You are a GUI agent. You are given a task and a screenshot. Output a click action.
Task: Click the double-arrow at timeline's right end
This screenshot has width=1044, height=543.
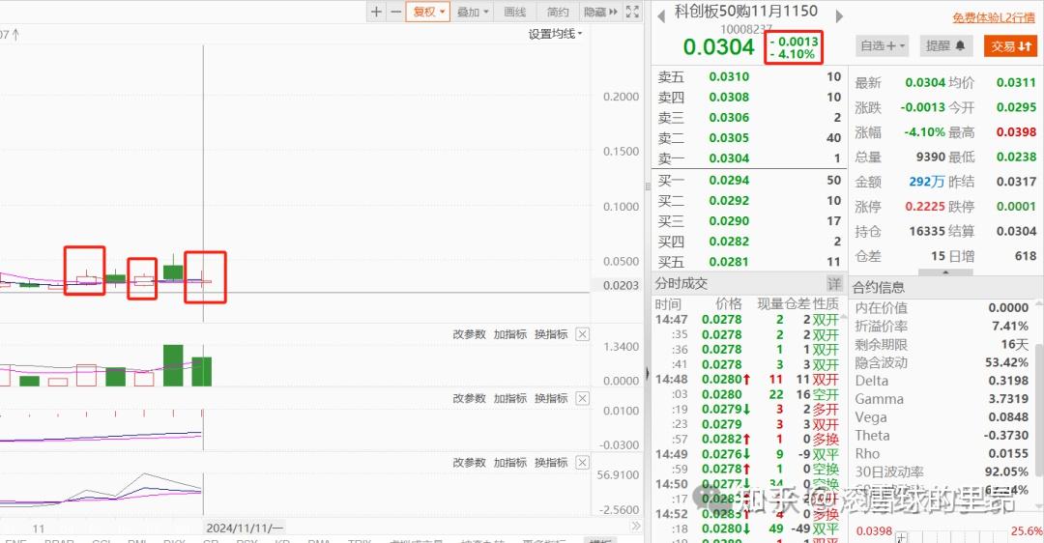coord(636,526)
